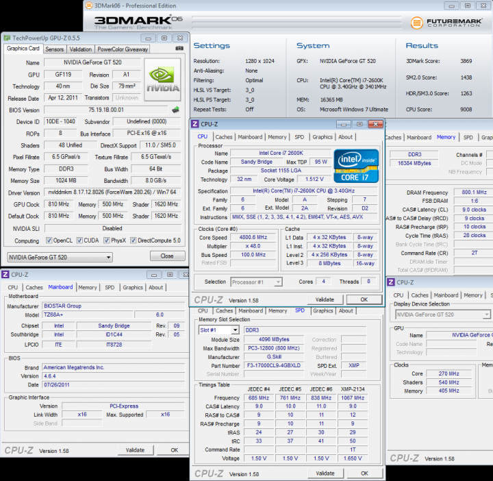
Task: Open the Caches tab in front CPU-Z window
Action: (223, 137)
